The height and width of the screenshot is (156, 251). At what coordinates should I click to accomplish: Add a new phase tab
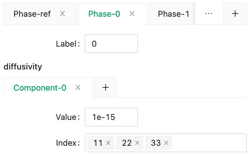click(x=235, y=14)
